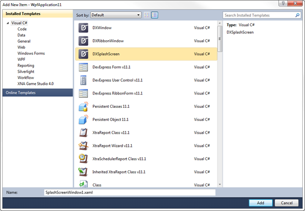Select the Silverlight category
The width and height of the screenshot is (305, 211).
coord(26,71)
